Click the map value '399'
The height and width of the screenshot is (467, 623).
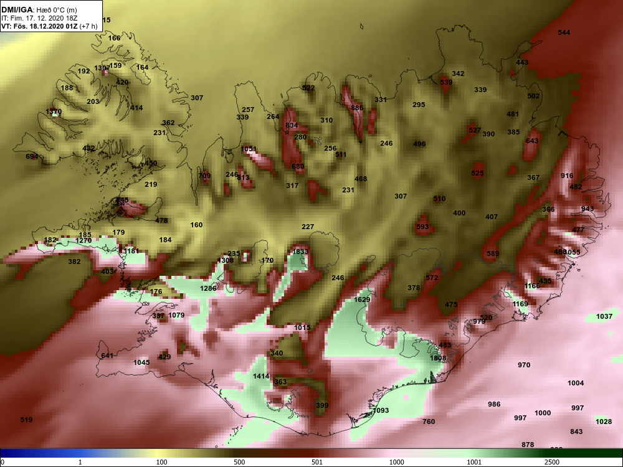(x=322, y=405)
